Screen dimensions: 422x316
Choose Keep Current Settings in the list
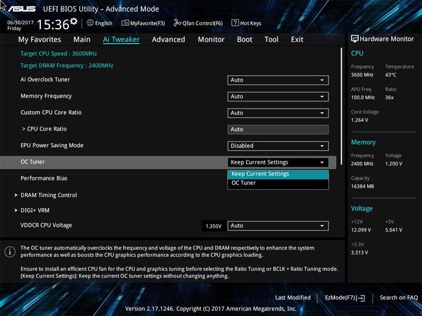[x=278, y=174]
